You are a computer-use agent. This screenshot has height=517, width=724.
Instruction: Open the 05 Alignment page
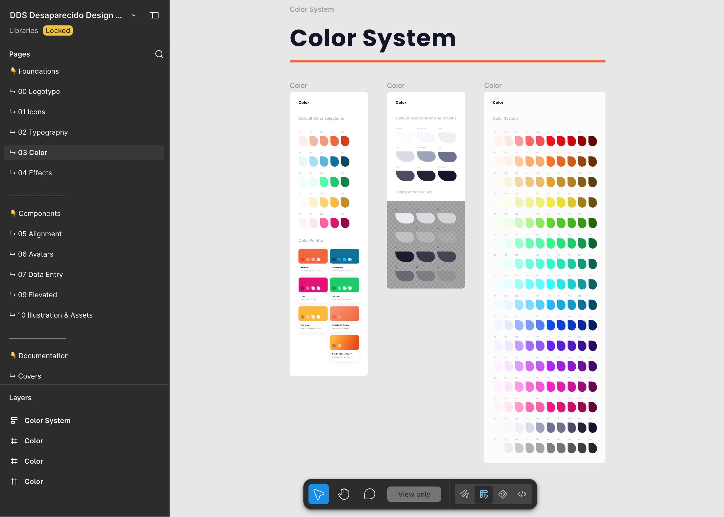pos(84,234)
